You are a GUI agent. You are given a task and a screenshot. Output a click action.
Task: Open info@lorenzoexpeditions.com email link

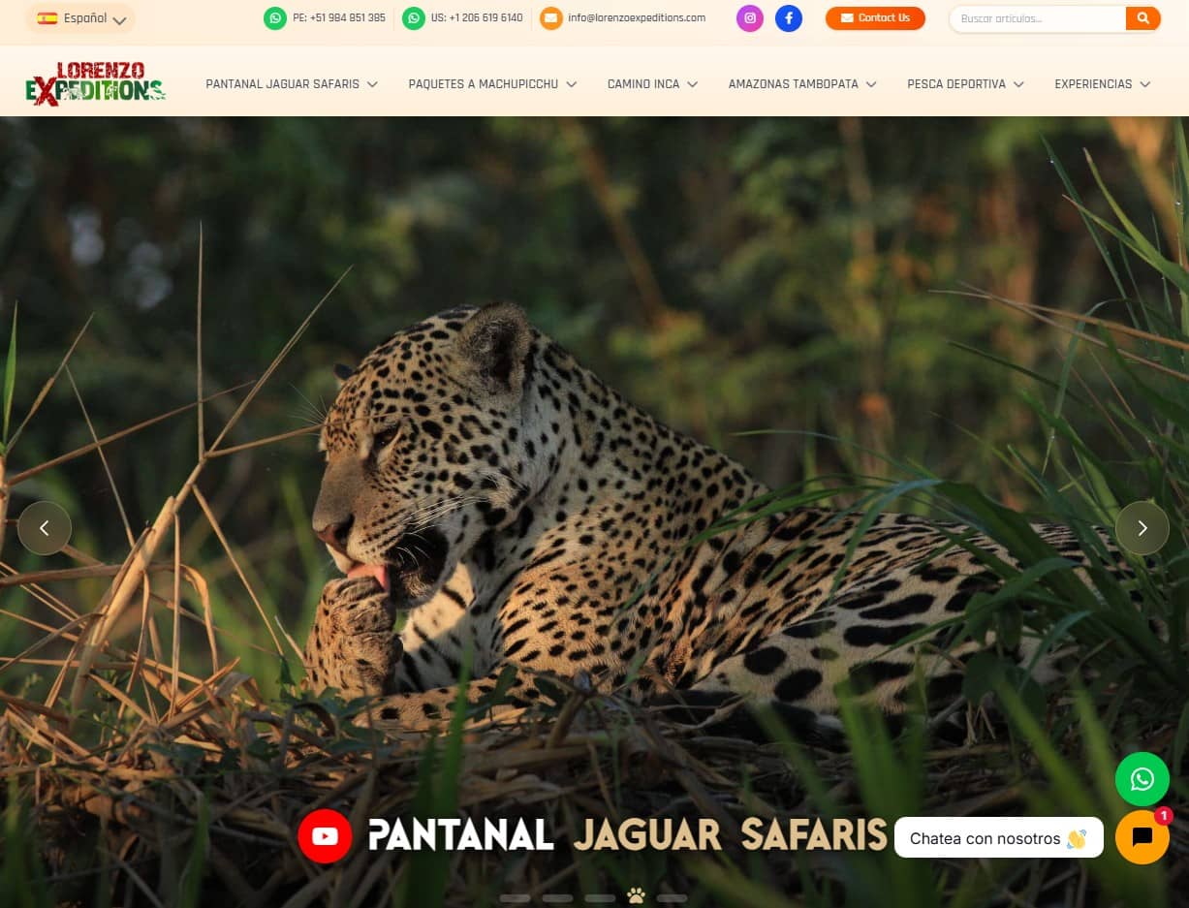(637, 18)
